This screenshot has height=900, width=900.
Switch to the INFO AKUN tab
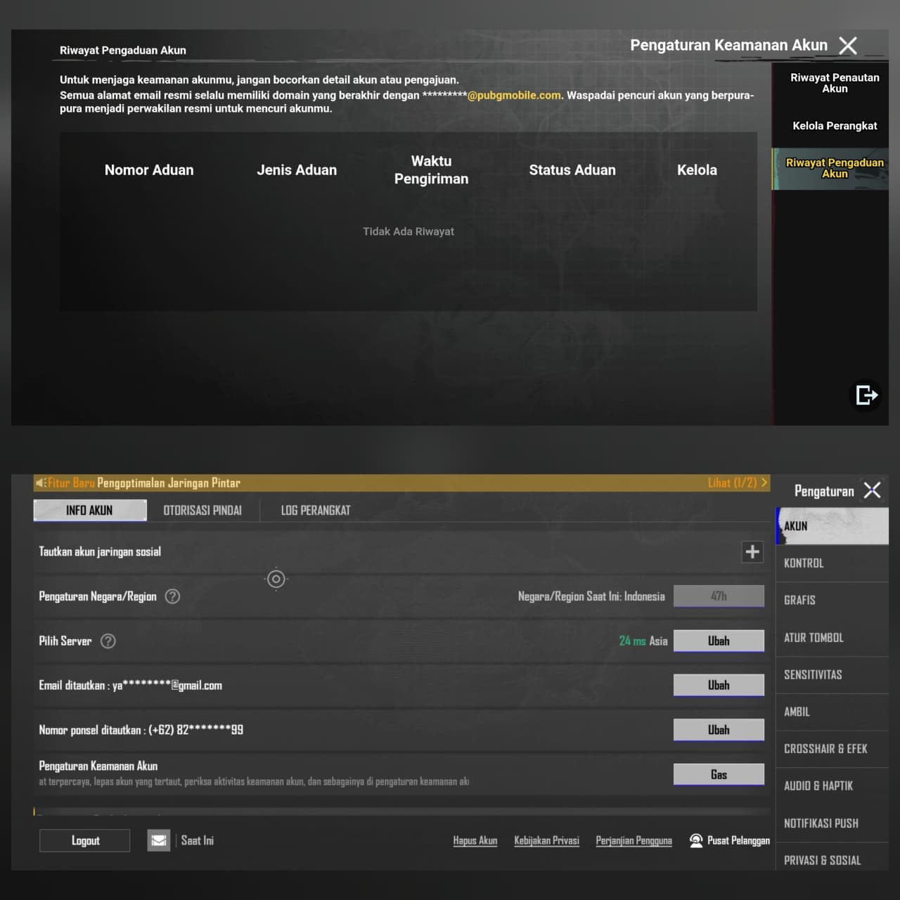(x=90, y=510)
